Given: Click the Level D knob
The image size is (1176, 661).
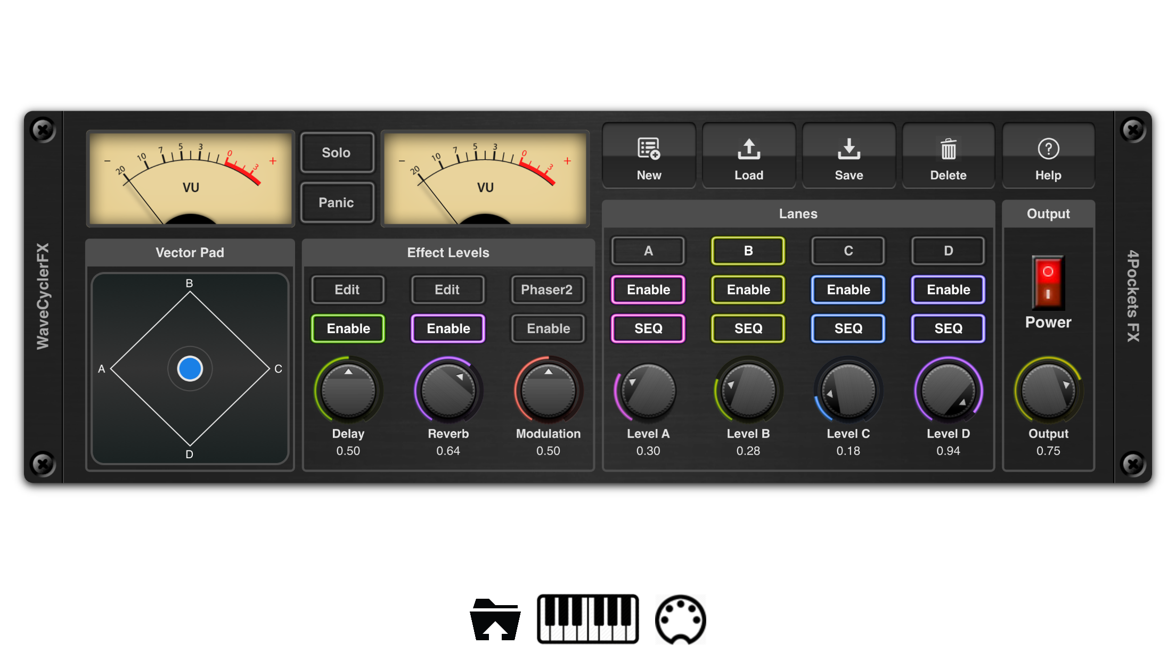Looking at the screenshot, I should (x=948, y=391).
